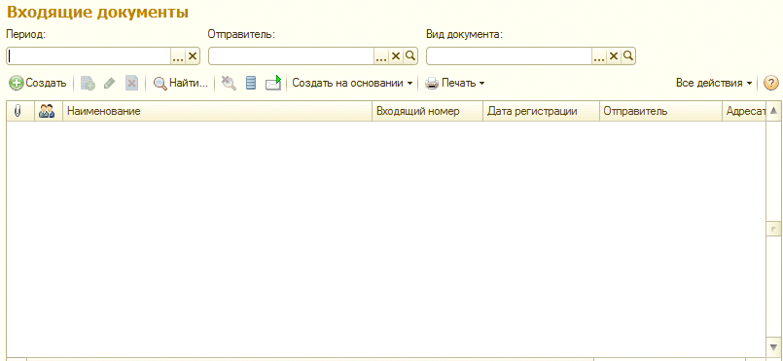Click the Создать button with green plus
Image resolution: width=783 pixels, height=361 pixels.
(38, 84)
